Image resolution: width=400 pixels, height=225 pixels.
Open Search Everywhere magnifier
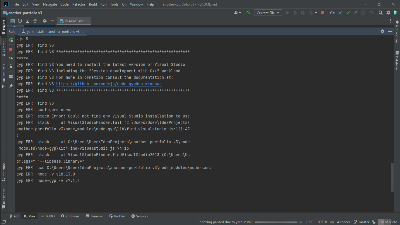click(x=381, y=13)
